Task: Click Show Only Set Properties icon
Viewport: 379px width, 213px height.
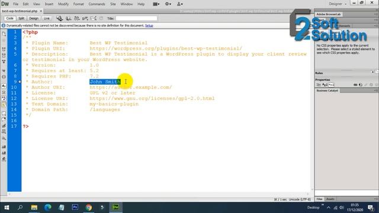Action: pyautogui.click(x=331, y=85)
